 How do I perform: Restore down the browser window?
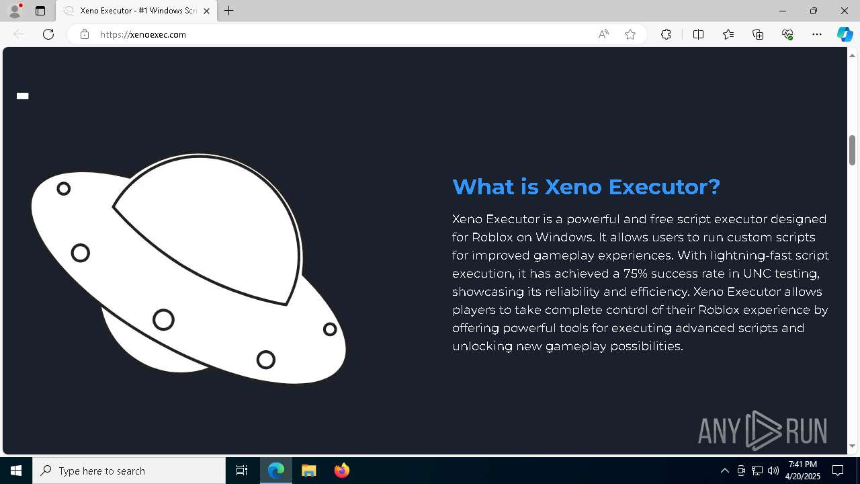pos(814,11)
